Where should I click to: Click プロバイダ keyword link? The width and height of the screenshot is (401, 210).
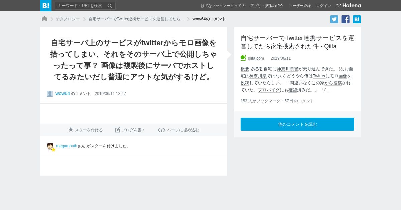coord(269,90)
